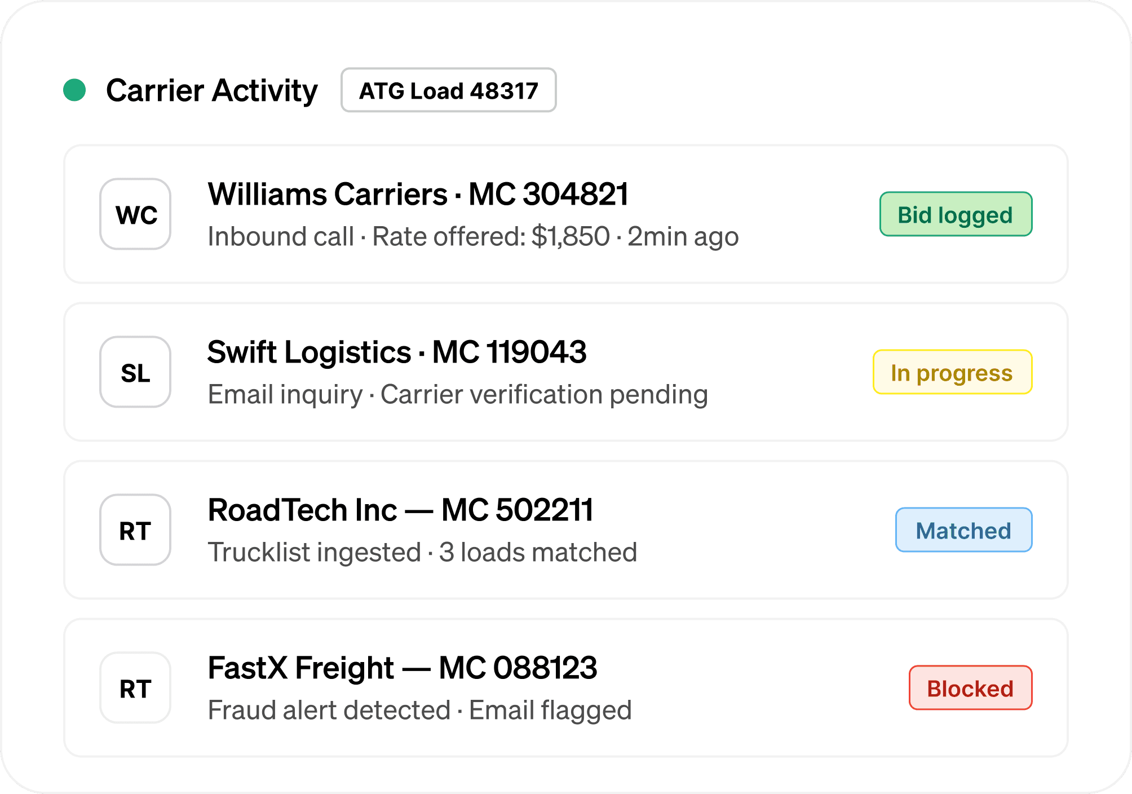Click the Trucklist ingested · 3 loads matched text
The height and width of the screenshot is (794, 1132).
pyautogui.click(x=422, y=553)
